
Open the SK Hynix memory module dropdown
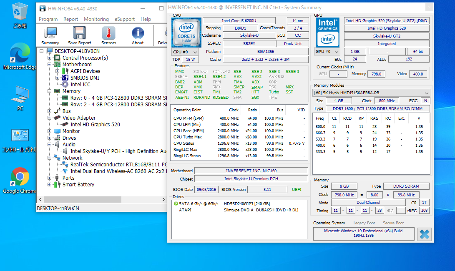(372, 93)
